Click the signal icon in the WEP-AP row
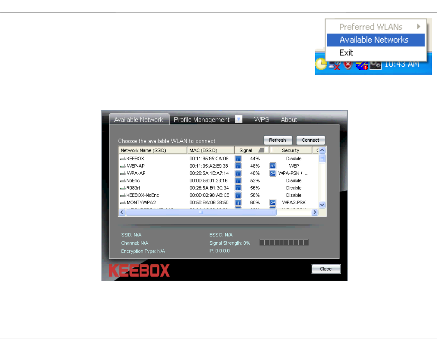The height and width of the screenshot is (339, 437). coord(238,166)
